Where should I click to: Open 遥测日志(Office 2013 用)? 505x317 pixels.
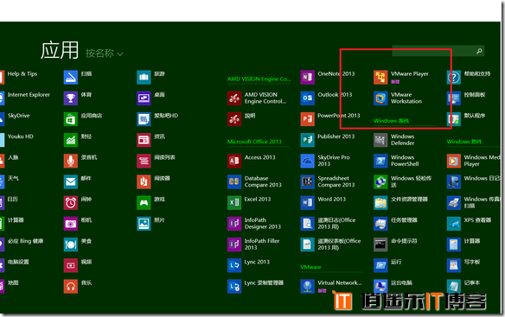(329, 224)
